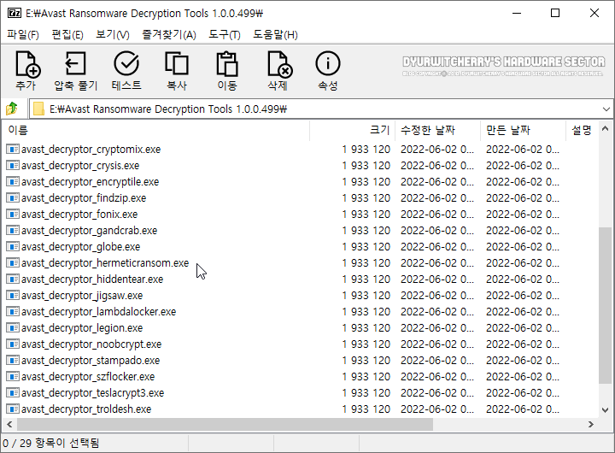
Task: Click file icon of avast_decryptor_legion.exe
Action: coord(13,327)
